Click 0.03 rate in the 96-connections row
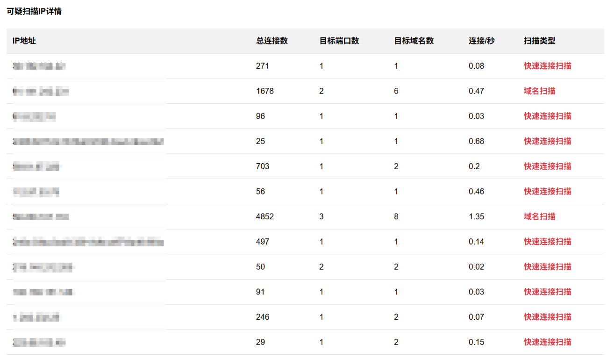614x359 pixels. pos(476,116)
